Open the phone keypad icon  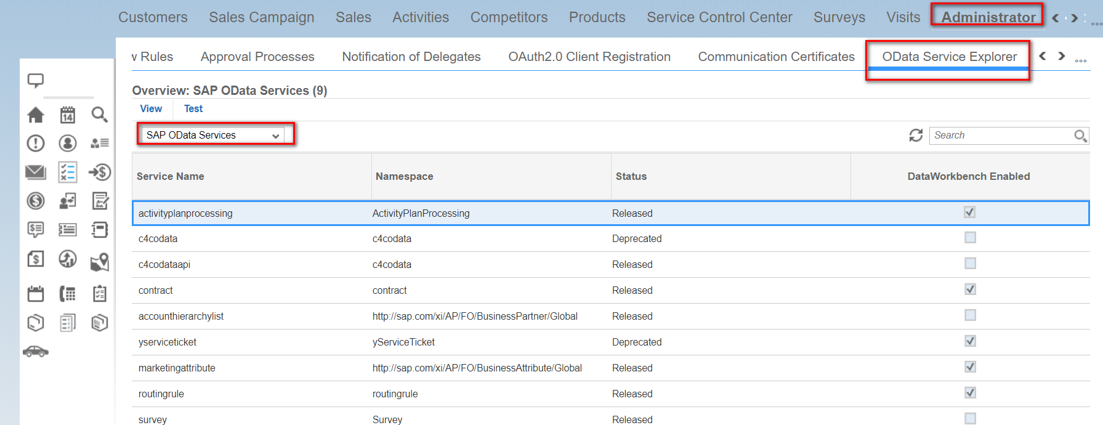[68, 294]
